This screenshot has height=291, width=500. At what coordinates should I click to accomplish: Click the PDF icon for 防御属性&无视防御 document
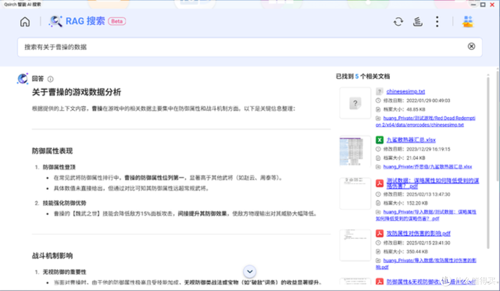click(379, 282)
